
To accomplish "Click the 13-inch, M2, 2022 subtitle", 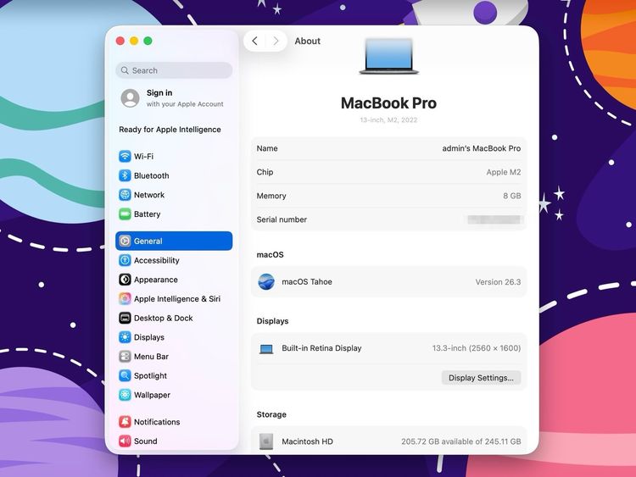I will 388,120.
